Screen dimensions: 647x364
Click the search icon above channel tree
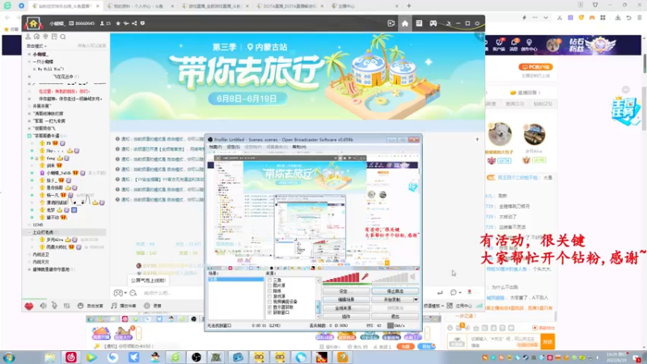coord(63,36)
